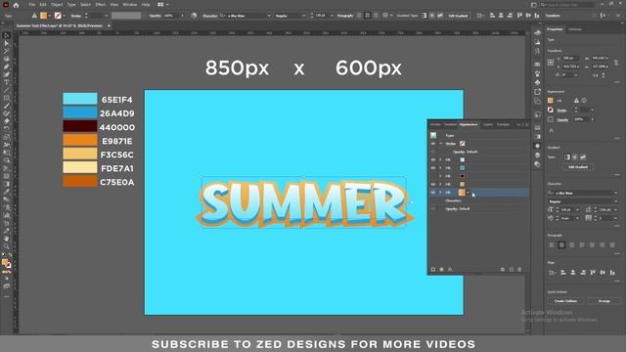Viewport: 626px width, 352px height.
Task: Close the Summer Text Effect document tab
Action: coord(109,25)
